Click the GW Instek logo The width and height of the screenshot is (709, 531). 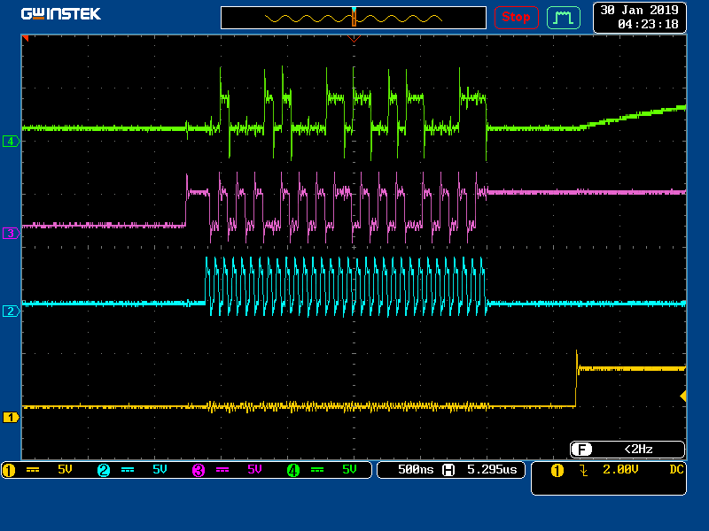coord(60,14)
